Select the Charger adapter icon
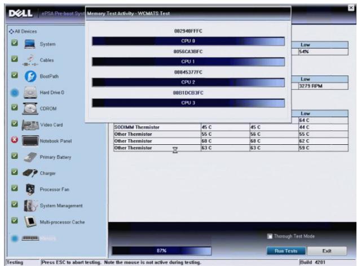The height and width of the screenshot is (266, 357). click(x=30, y=173)
